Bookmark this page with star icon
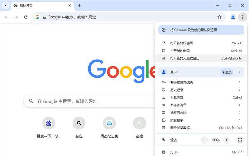 [x=219, y=17]
